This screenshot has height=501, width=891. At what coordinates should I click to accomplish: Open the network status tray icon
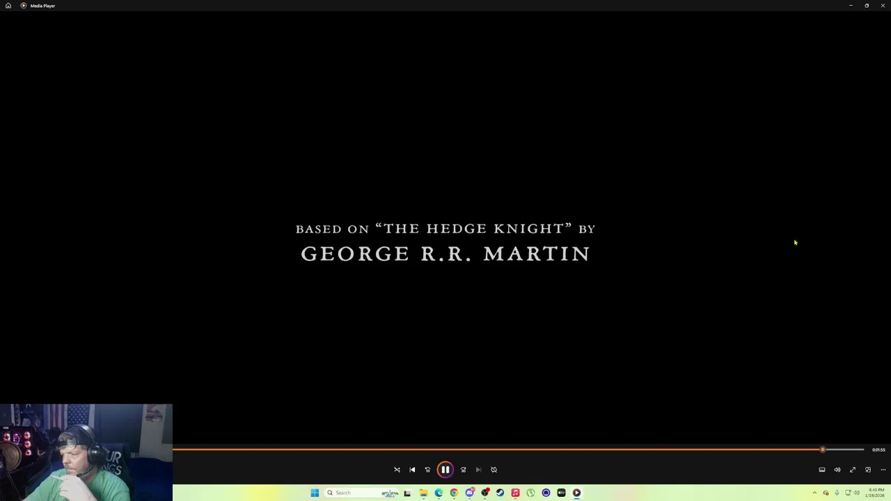coord(848,493)
